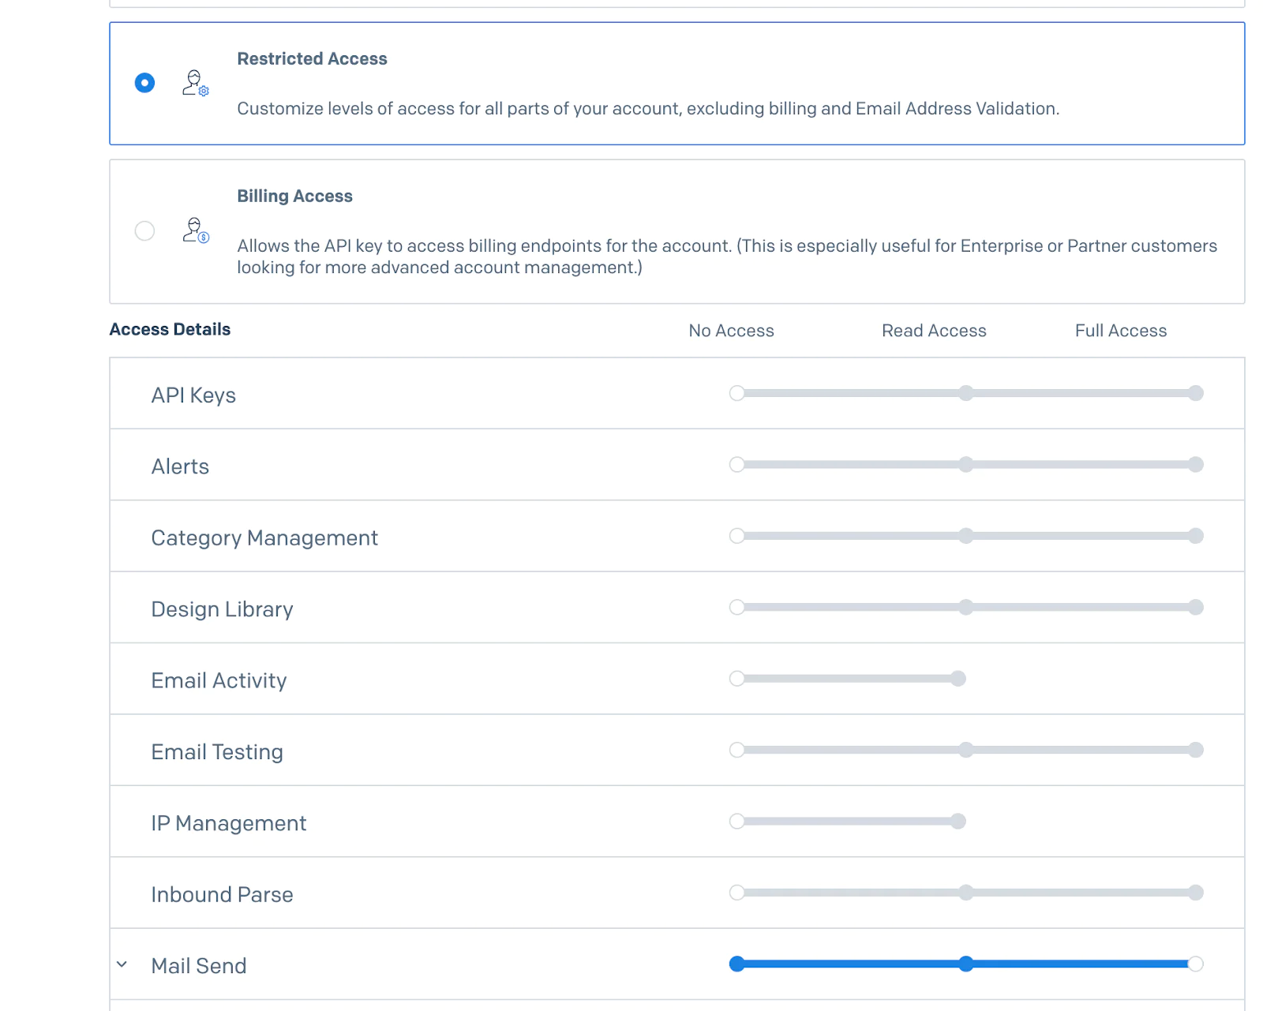
Task: Set the API Keys slider to Full Access
Action: click(1197, 393)
